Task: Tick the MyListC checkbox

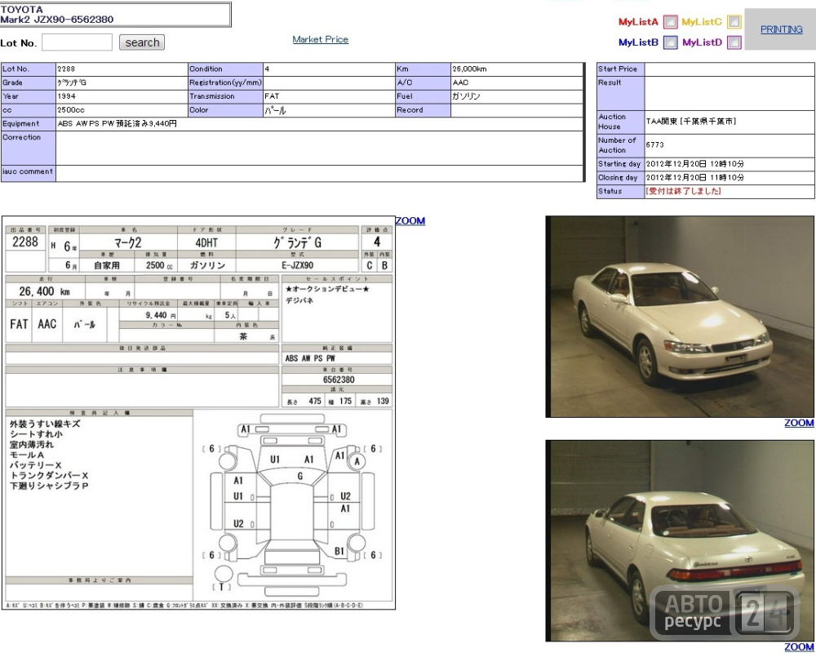Action: pos(734,22)
